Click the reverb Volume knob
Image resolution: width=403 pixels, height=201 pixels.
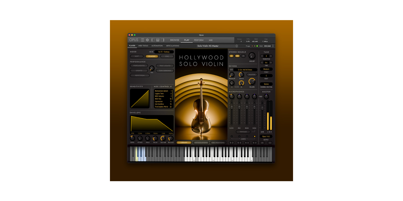pyautogui.click(x=252, y=82)
